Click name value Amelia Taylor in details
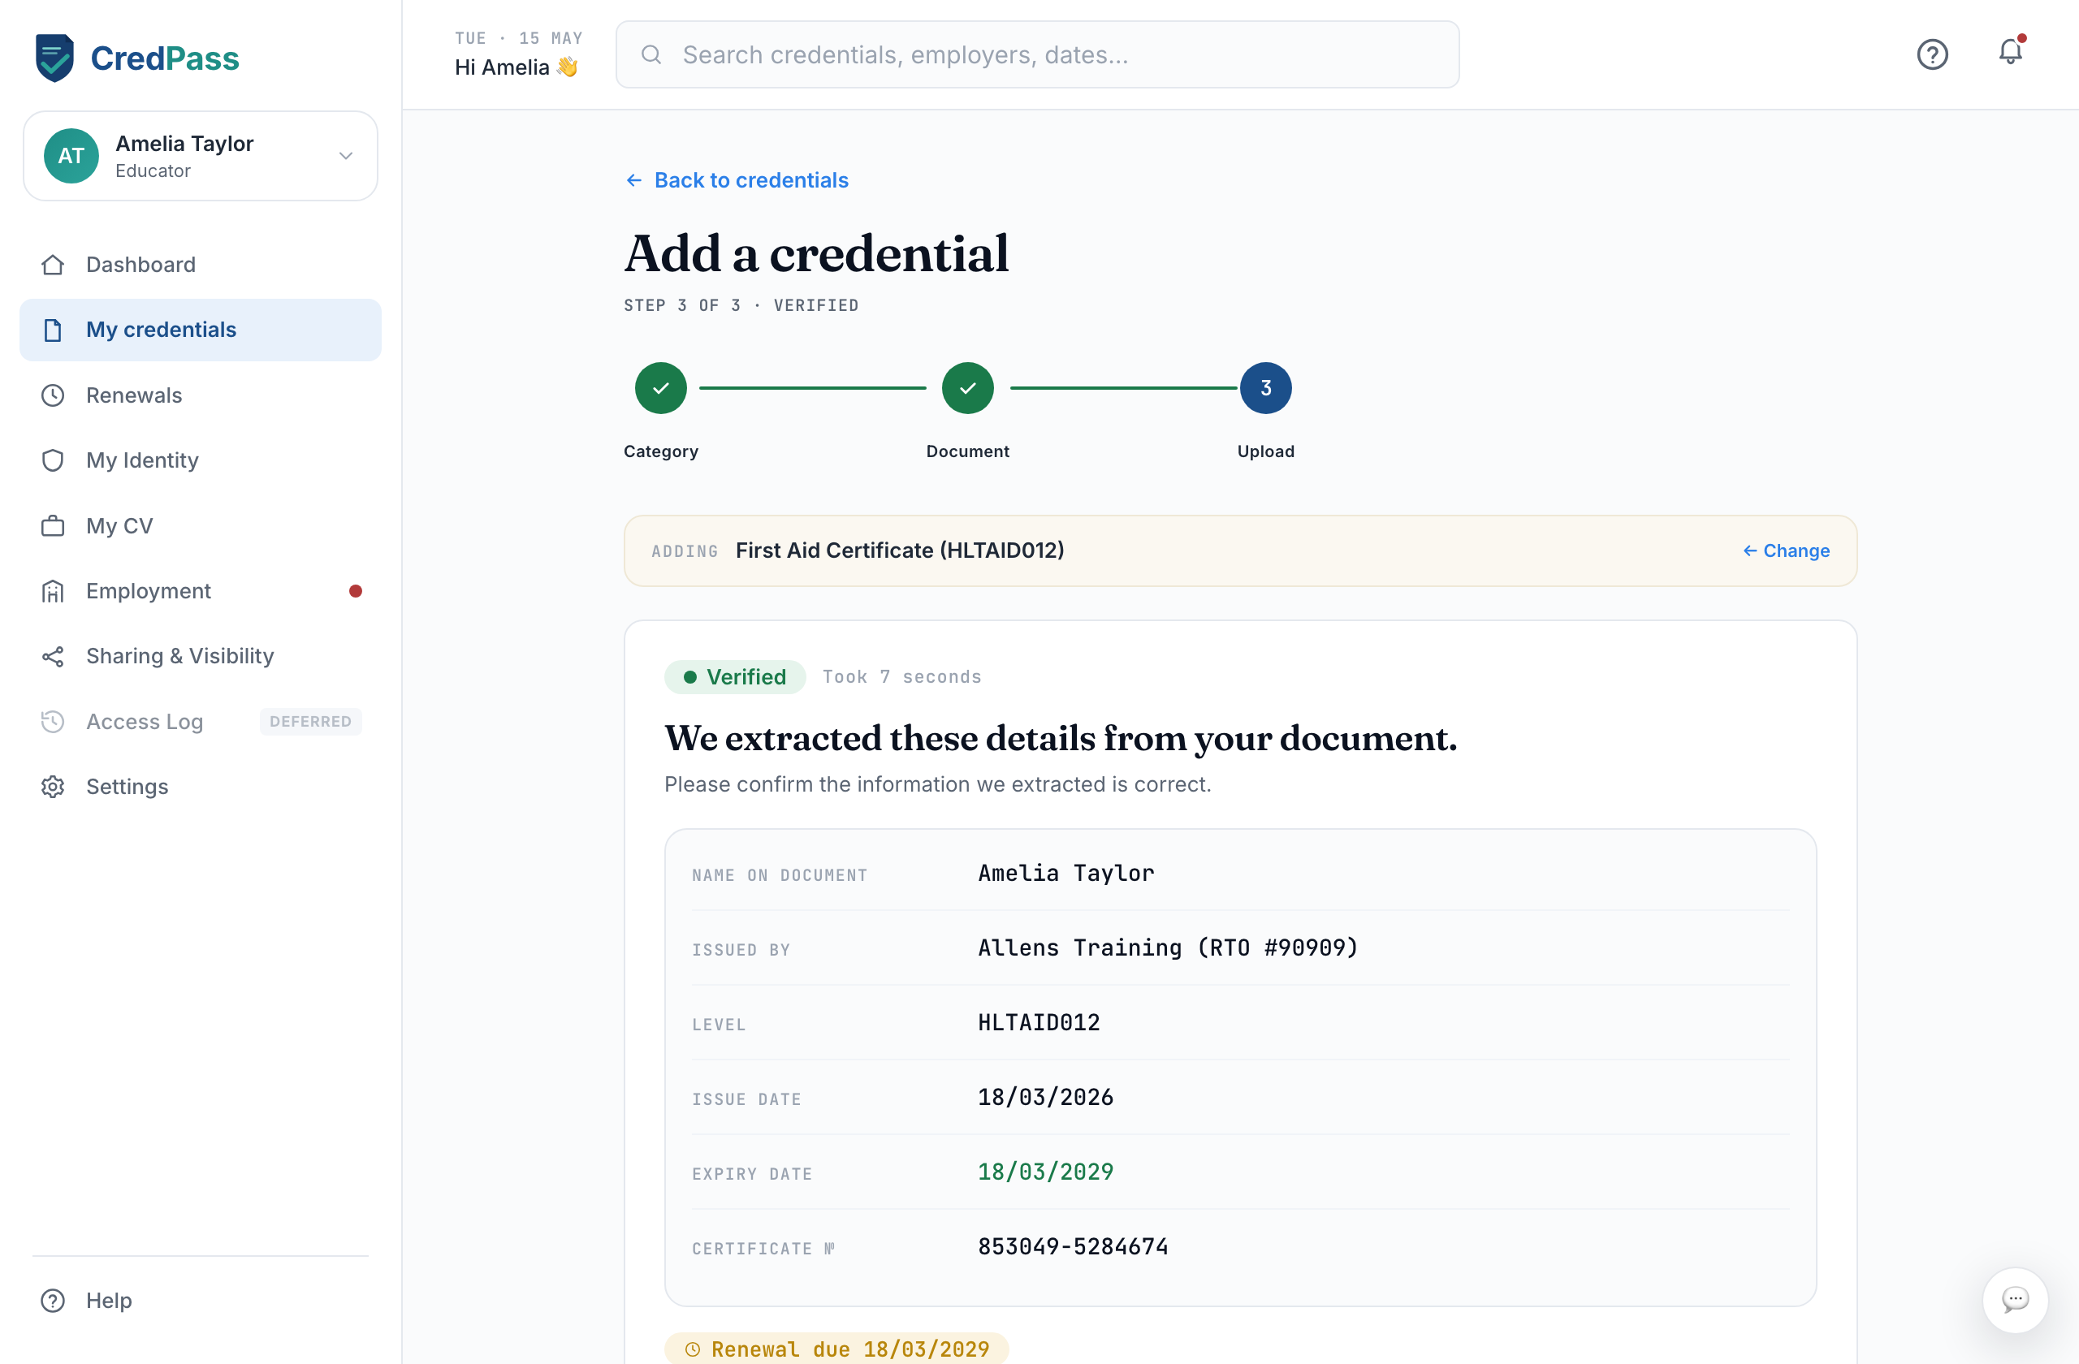This screenshot has height=1364, width=2079. point(1065,874)
